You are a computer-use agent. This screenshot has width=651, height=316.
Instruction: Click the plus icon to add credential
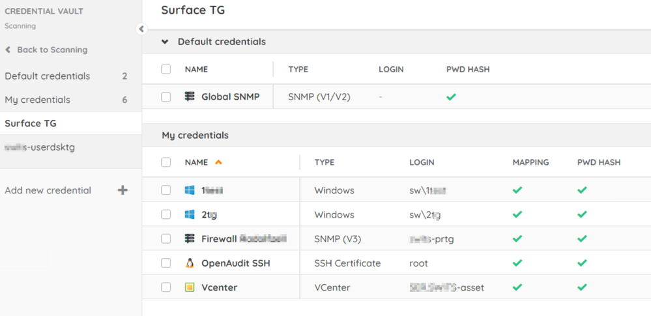pyautogui.click(x=123, y=190)
